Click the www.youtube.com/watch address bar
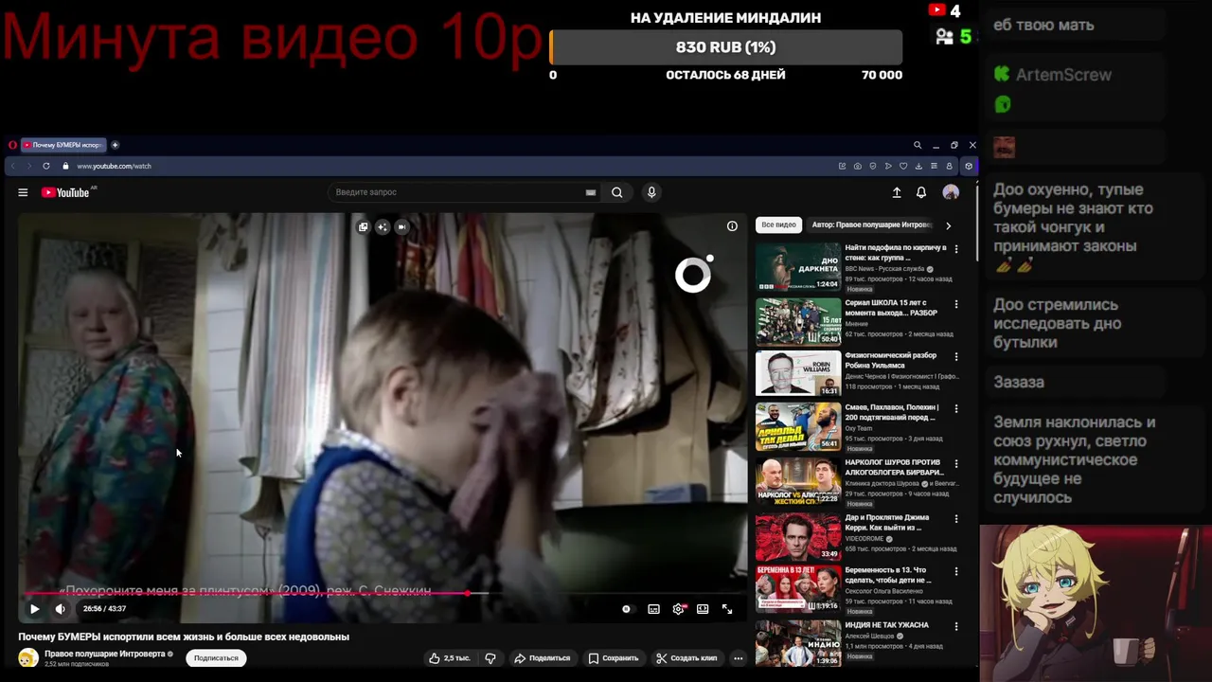This screenshot has height=682, width=1212. pos(114,166)
